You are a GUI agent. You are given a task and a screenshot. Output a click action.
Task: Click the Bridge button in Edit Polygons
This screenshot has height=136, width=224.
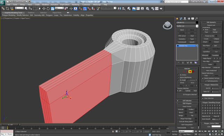point(181,116)
